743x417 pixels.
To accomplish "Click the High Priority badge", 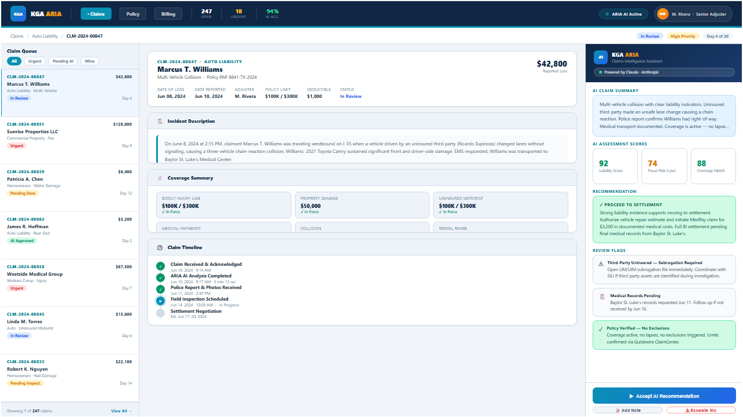I will 683,36.
